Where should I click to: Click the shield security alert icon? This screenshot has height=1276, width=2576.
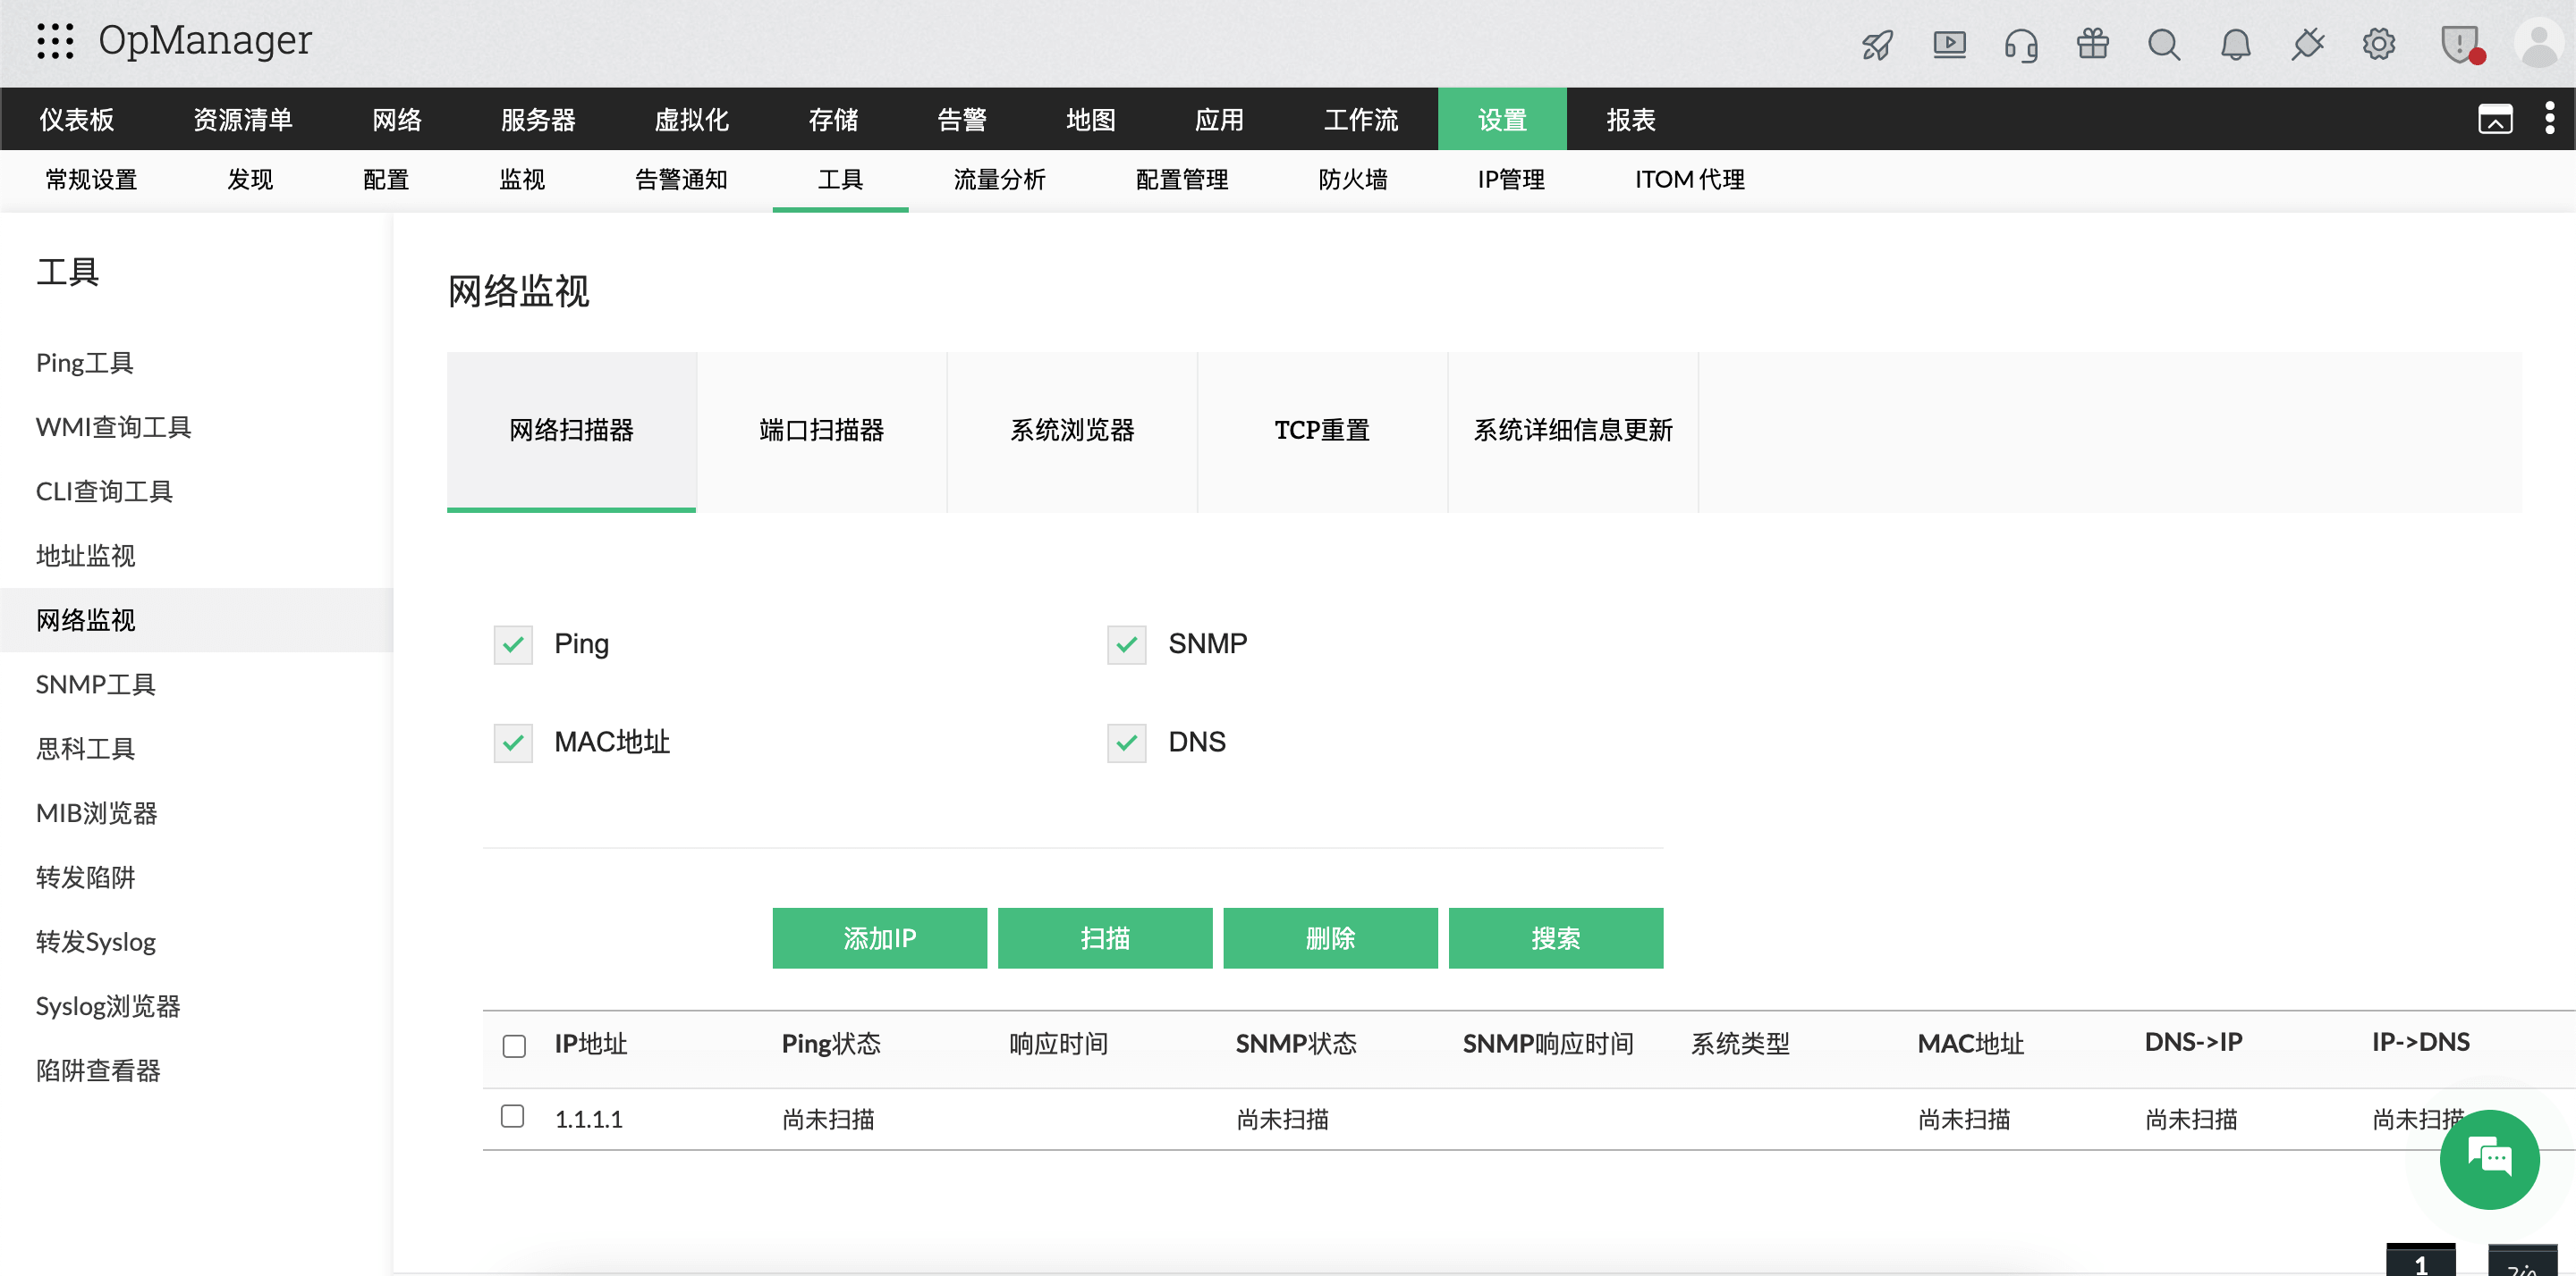[x=2461, y=44]
